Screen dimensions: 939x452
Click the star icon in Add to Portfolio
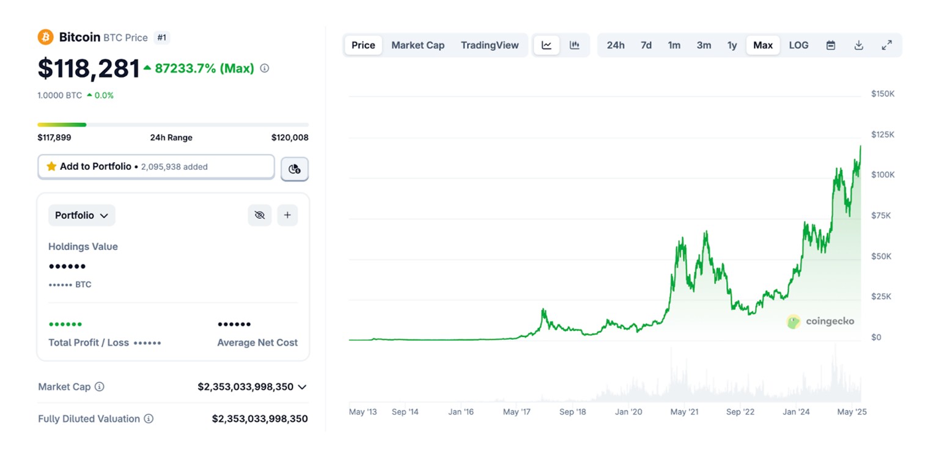point(51,166)
